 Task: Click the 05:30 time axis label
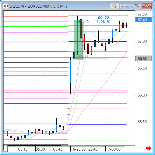(40, 149)
